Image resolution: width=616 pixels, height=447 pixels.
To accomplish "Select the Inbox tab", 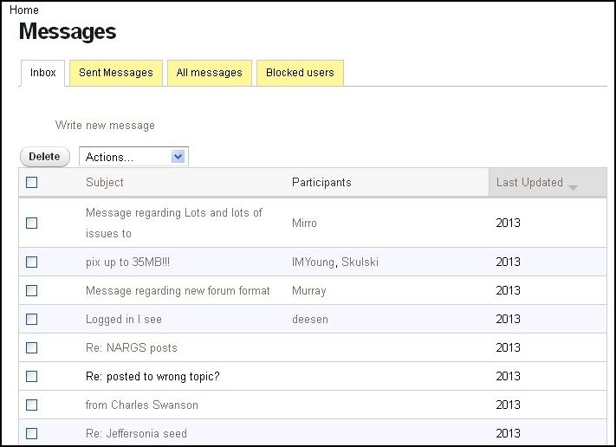I will point(42,73).
